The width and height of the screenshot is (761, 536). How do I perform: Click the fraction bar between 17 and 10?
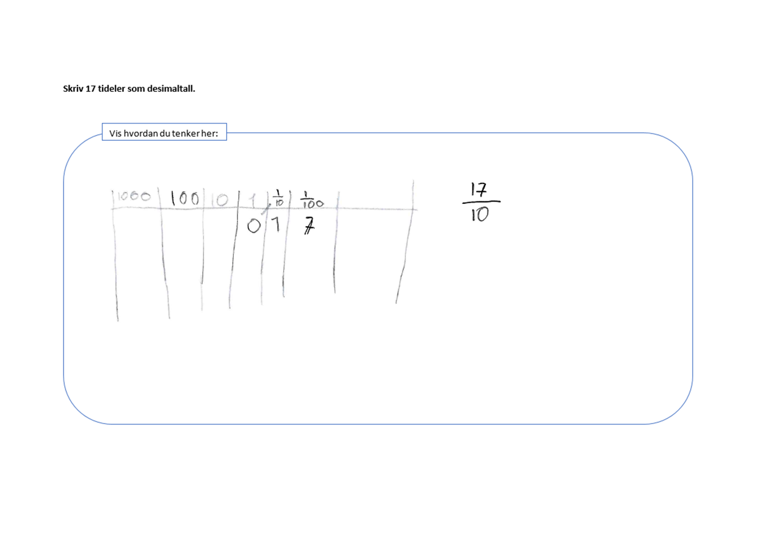[481, 202]
